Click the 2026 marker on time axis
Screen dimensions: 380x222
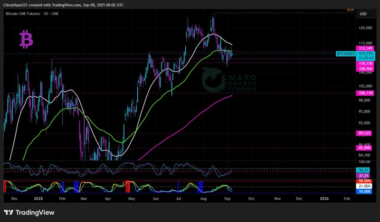[x=324, y=198]
